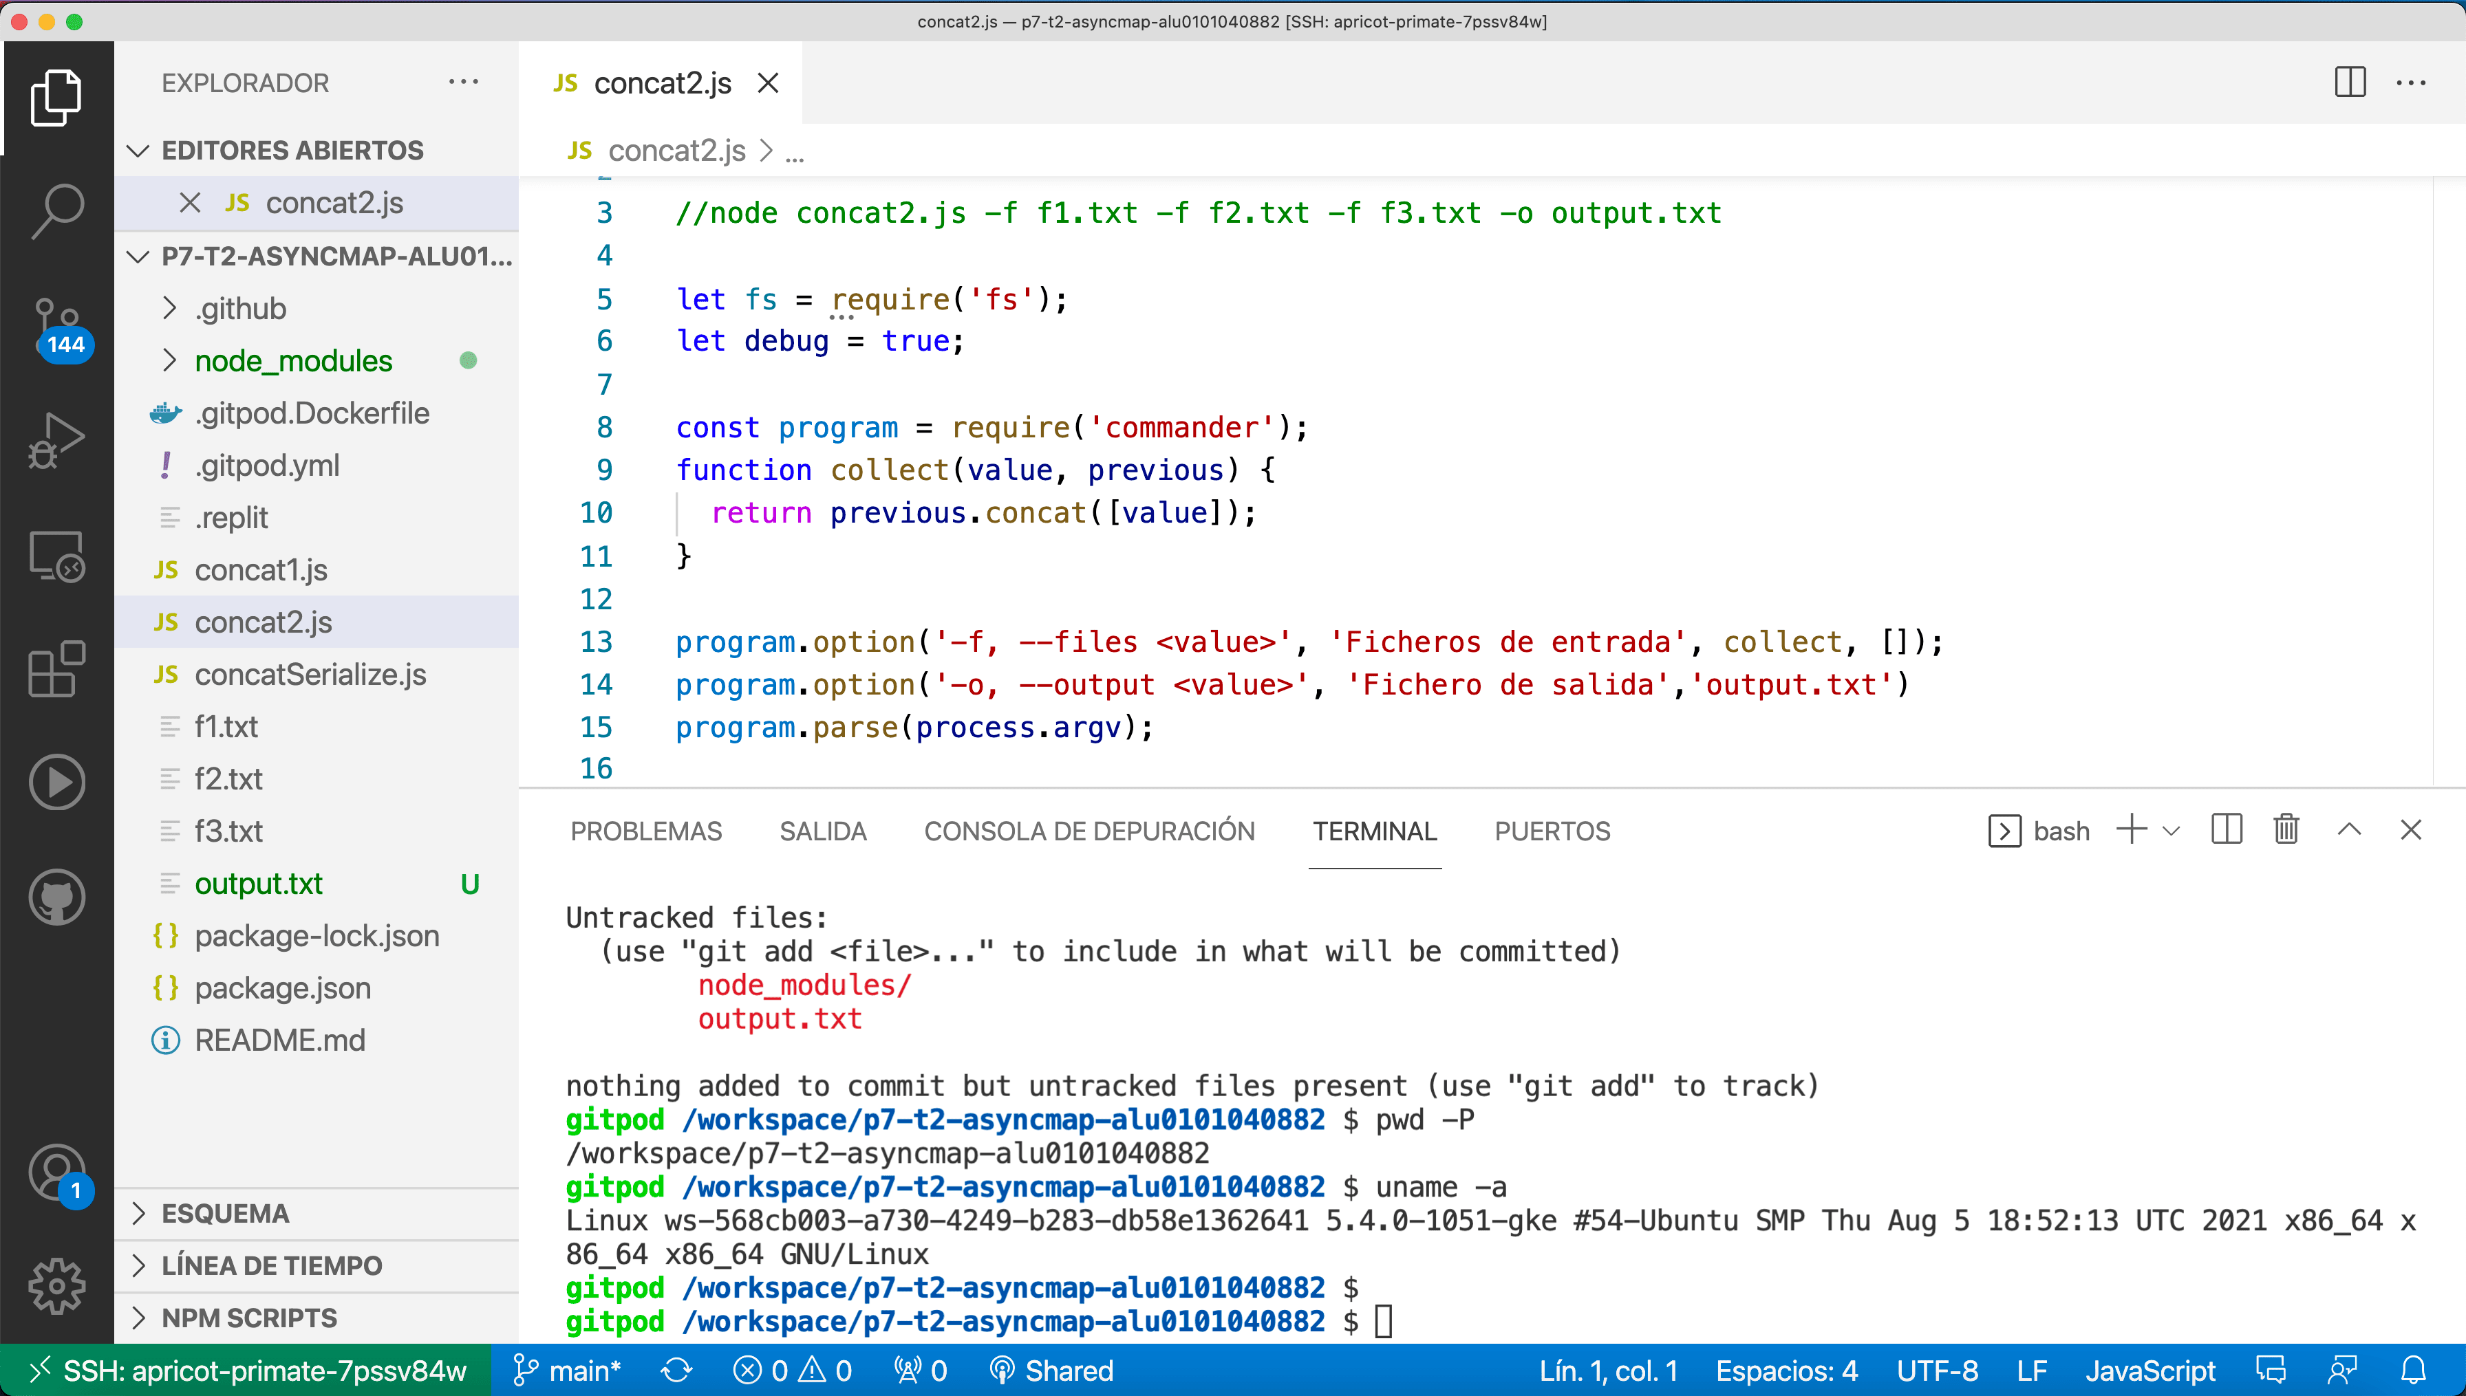This screenshot has height=1396, width=2466.
Task: Expand the node_modules folder
Action: tap(292, 360)
